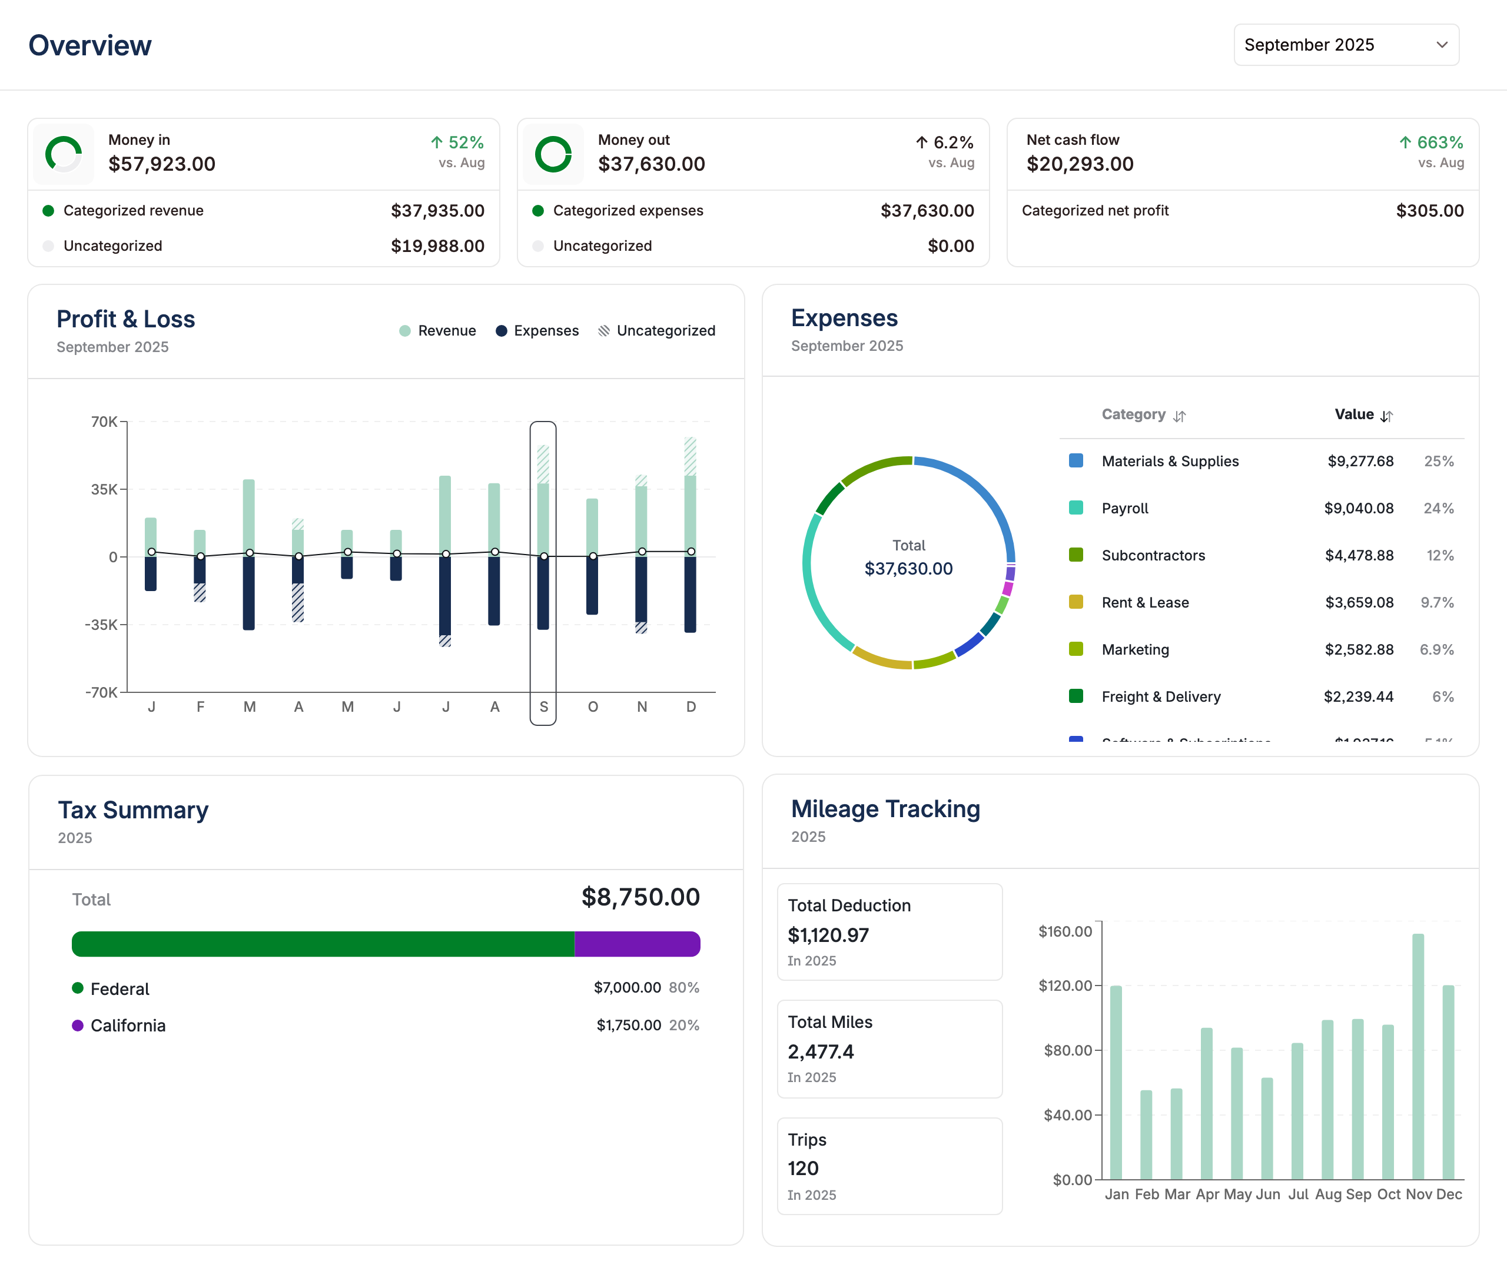1507x1274 pixels.
Task: Click the uncategorized amount $19,988.00
Action: coord(437,246)
